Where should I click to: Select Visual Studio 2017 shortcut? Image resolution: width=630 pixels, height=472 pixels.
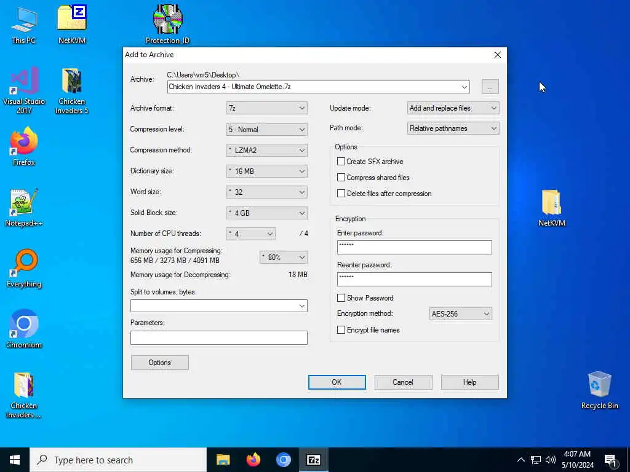point(24,91)
